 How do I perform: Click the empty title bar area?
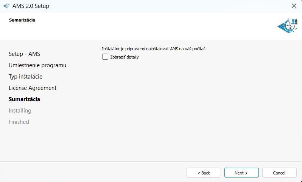coord(170,6)
